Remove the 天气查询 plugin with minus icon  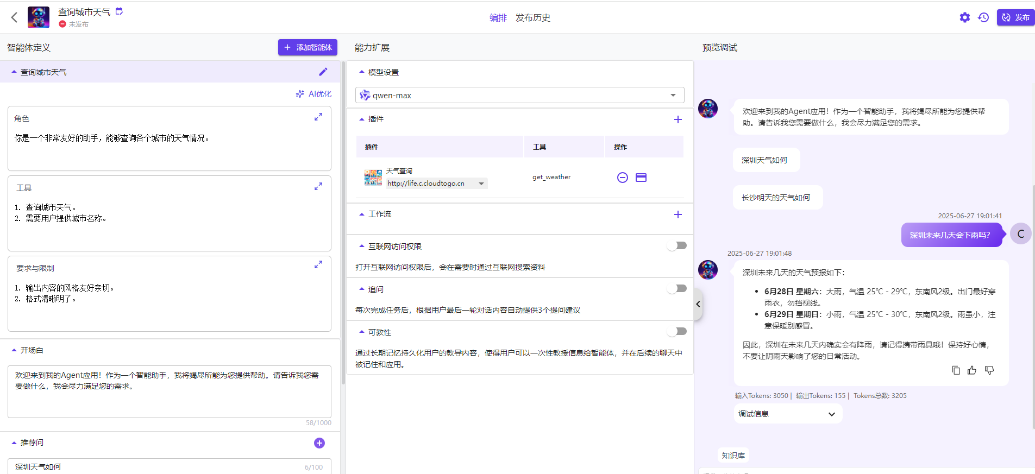click(x=623, y=178)
